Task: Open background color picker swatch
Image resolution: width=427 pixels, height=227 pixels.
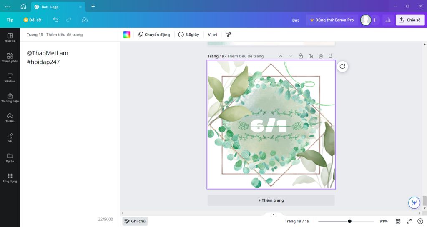Action: [127, 35]
